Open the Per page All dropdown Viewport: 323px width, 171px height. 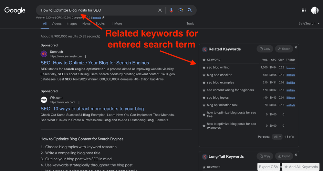coord(277,137)
